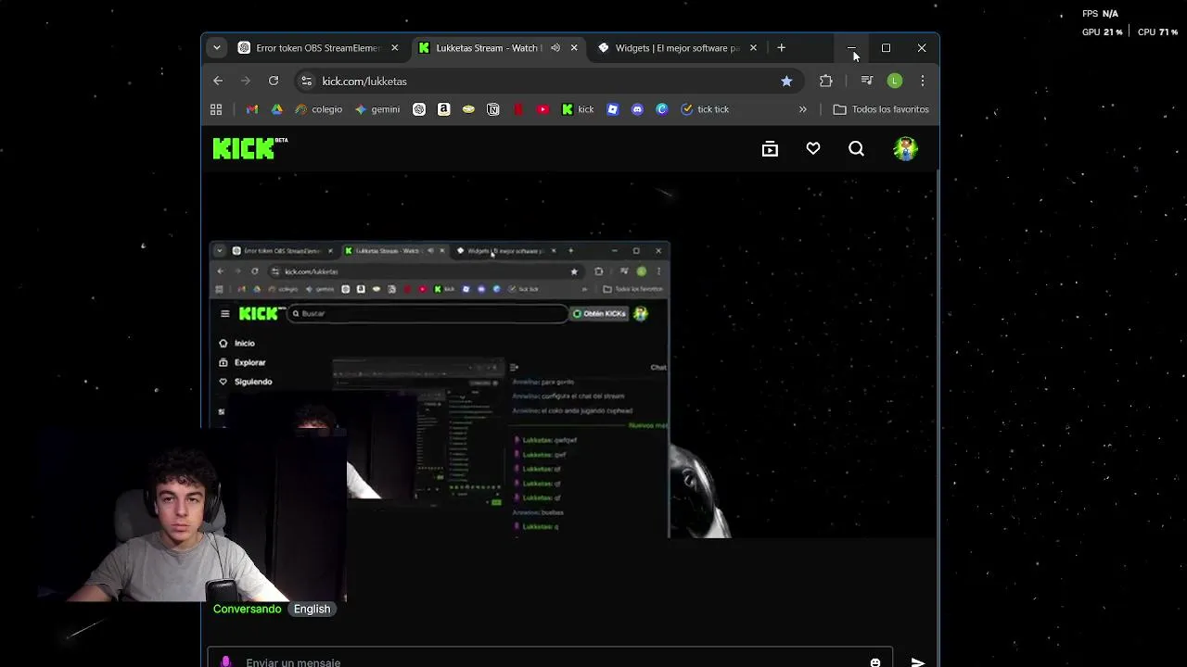Click the live stream video player

tap(569, 354)
